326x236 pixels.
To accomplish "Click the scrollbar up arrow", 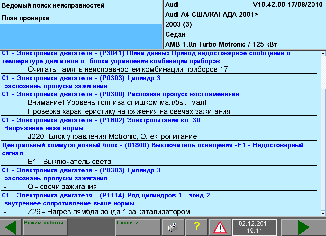I will pyautogui.click(x=323, y=53).
